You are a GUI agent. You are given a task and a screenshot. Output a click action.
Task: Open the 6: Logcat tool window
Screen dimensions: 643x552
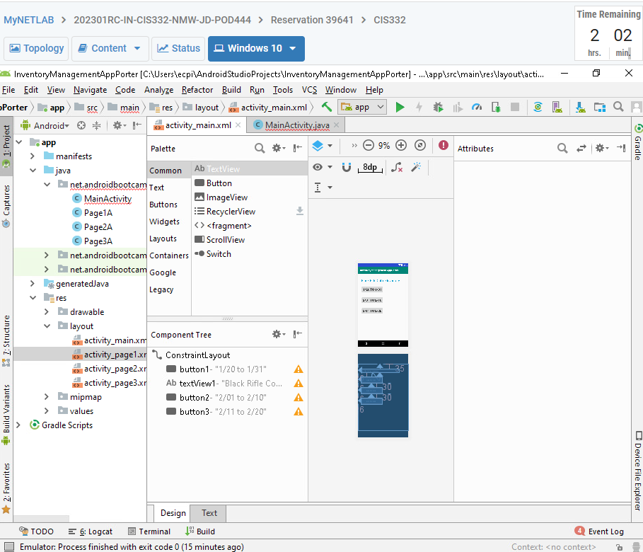(x=91, y=531)
